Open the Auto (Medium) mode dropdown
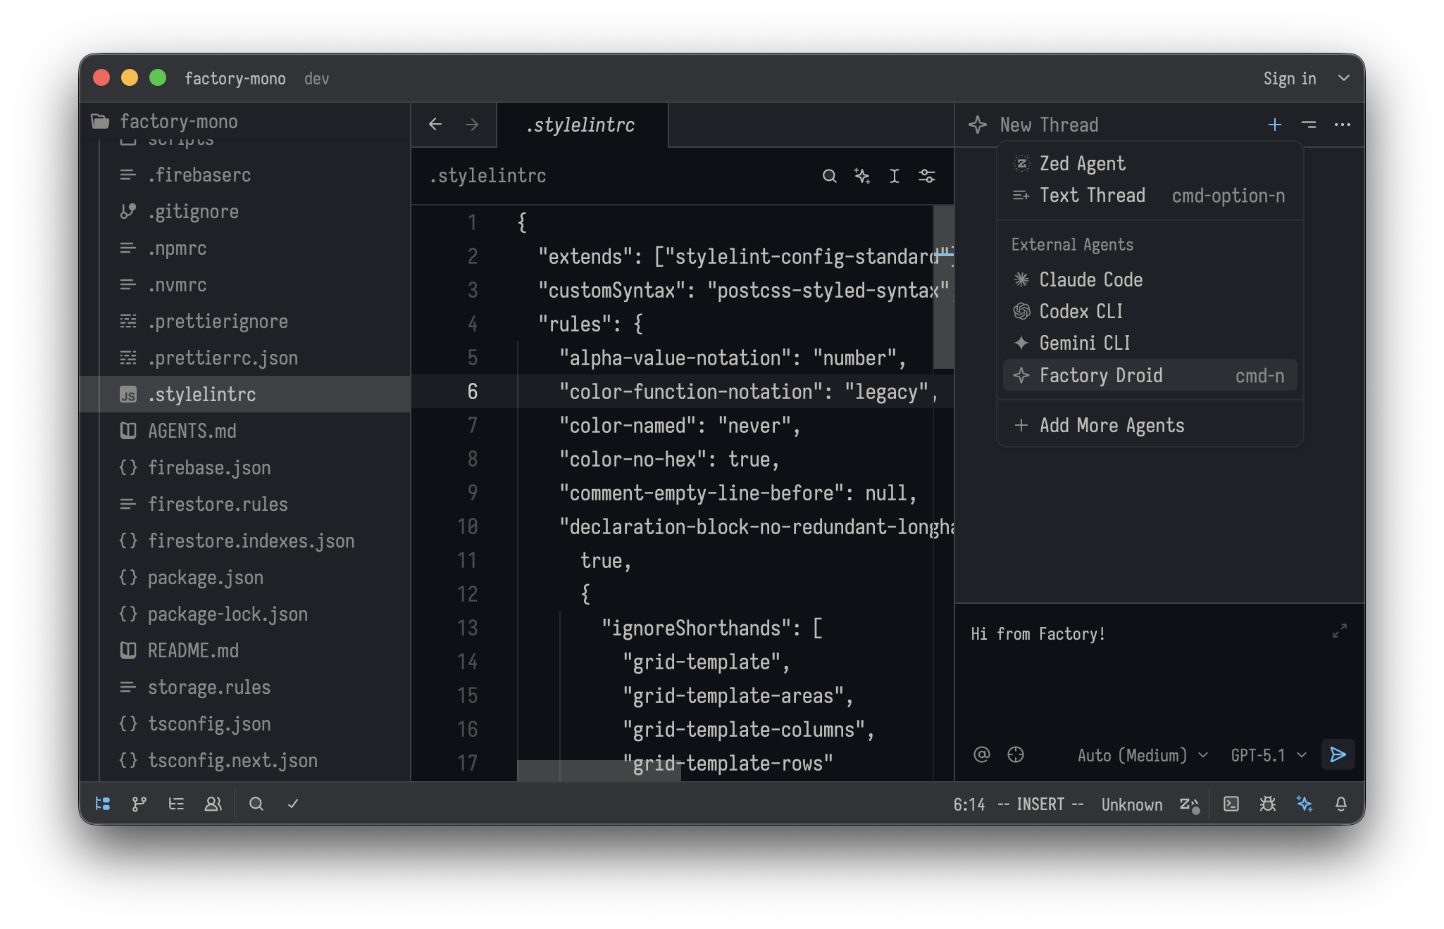The image size is (1444, 929). click(1133, 754)
